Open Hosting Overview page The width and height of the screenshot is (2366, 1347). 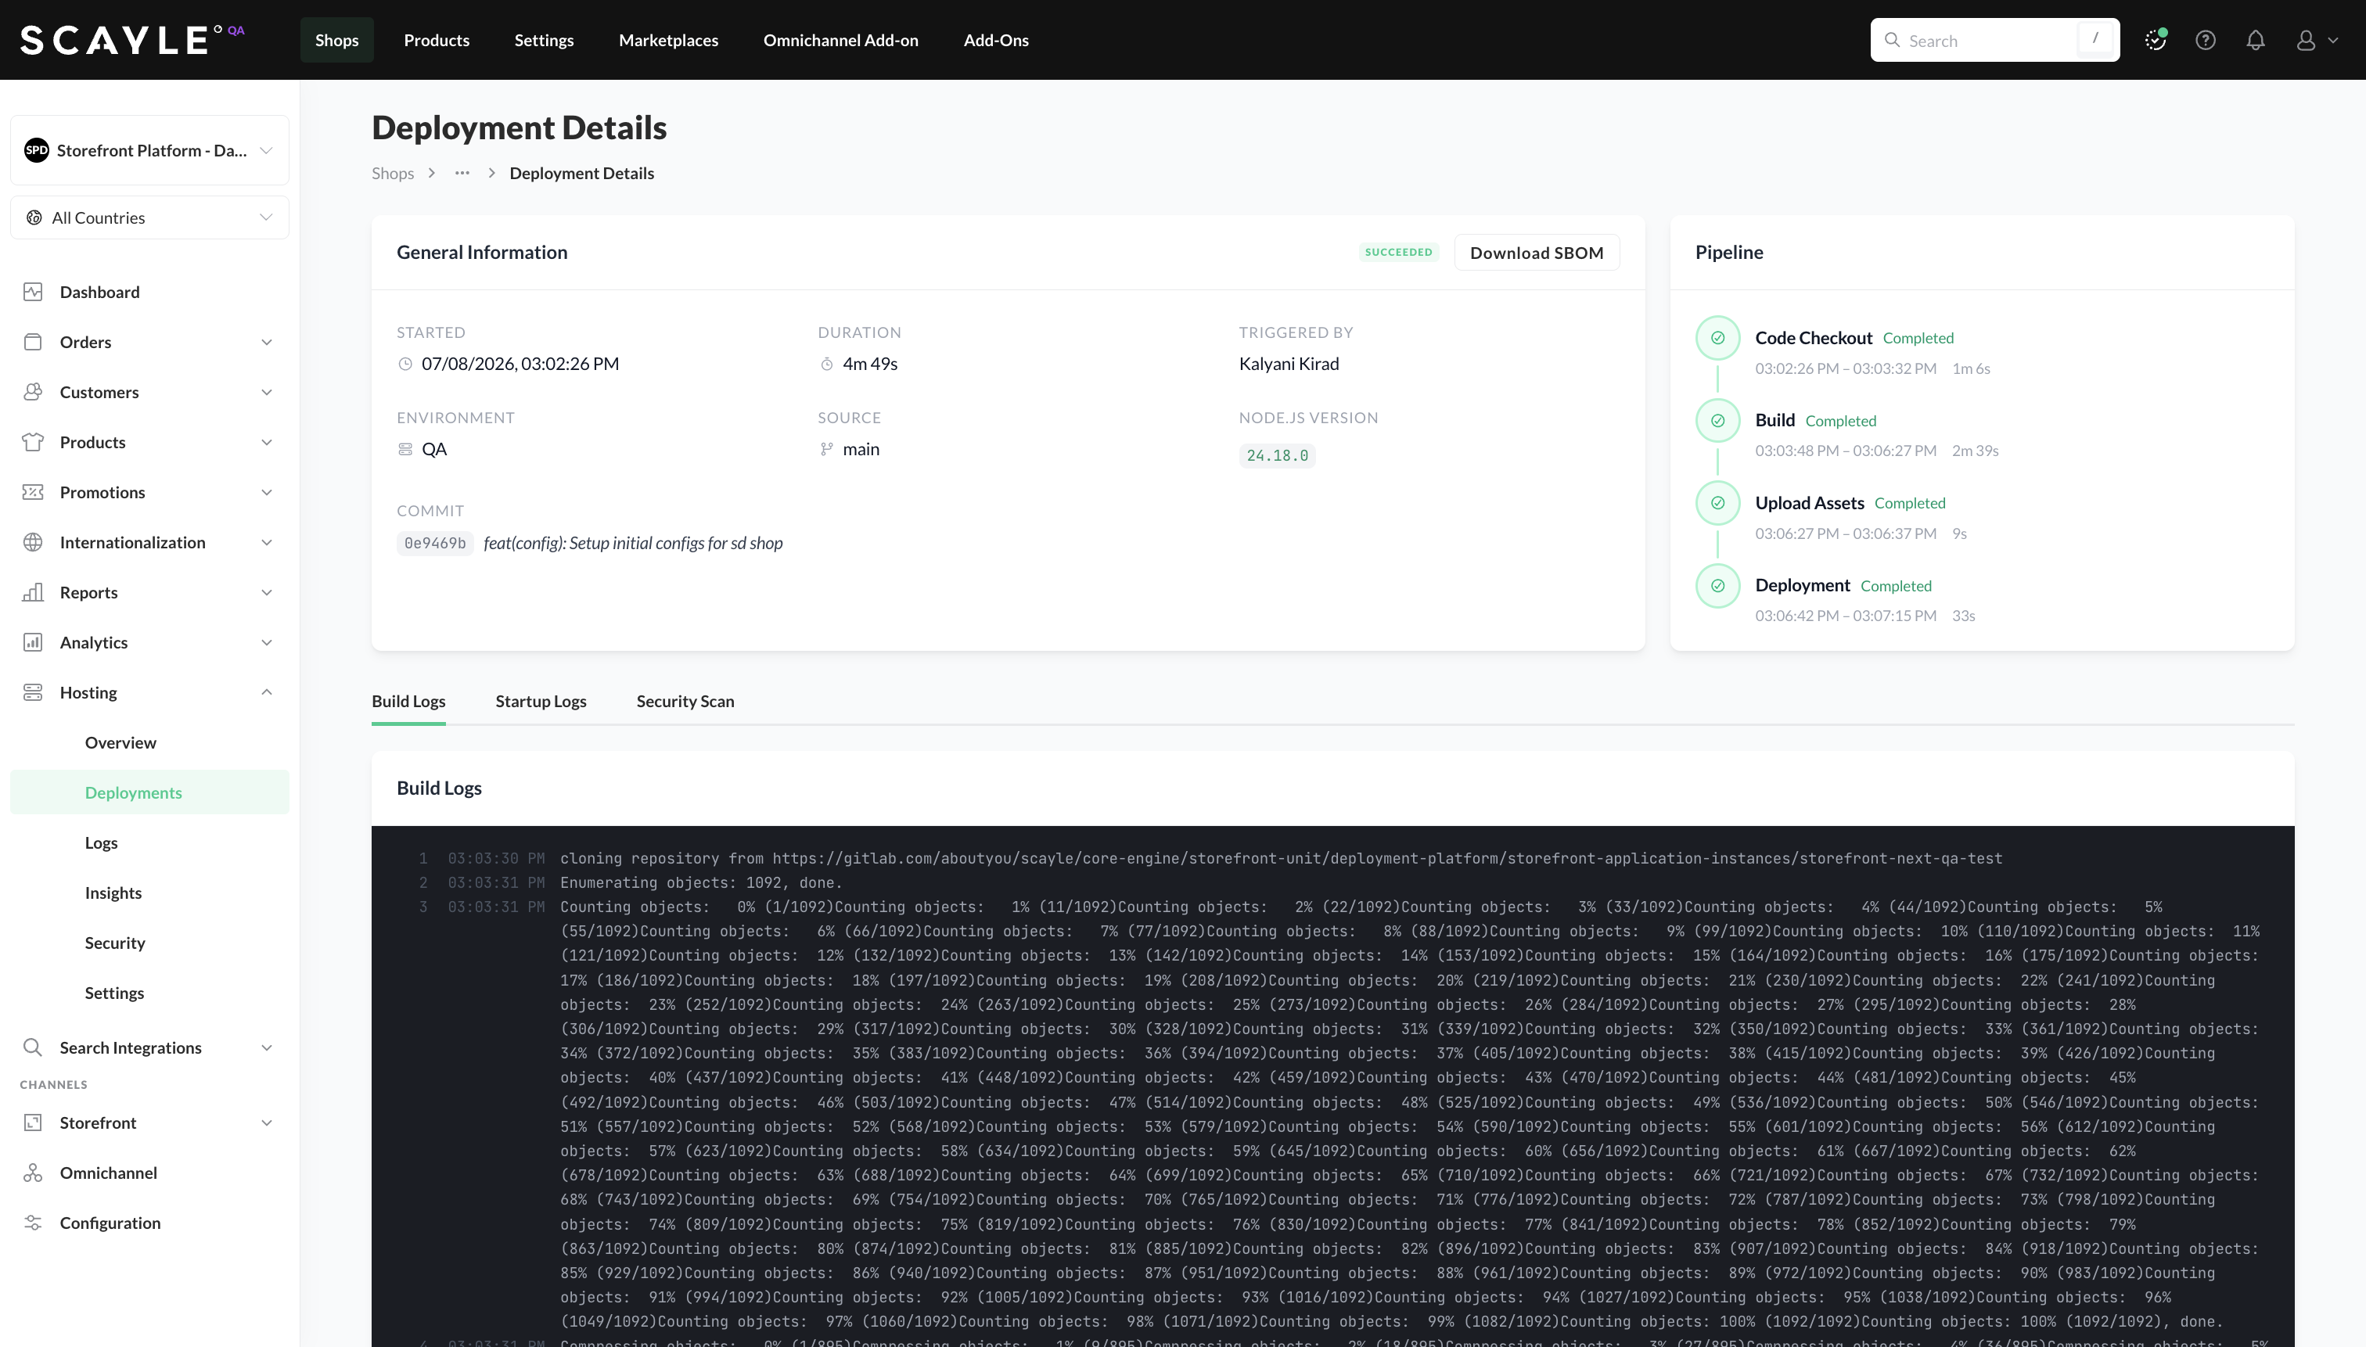pyautogui.click(x=120, y=742)
